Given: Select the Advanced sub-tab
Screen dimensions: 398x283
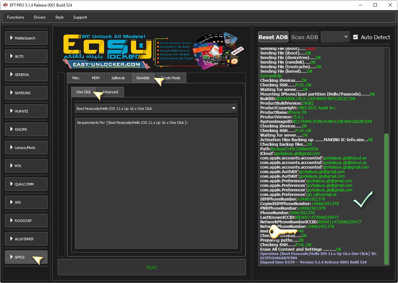Looking at the screenshot, I should (110, 92).
